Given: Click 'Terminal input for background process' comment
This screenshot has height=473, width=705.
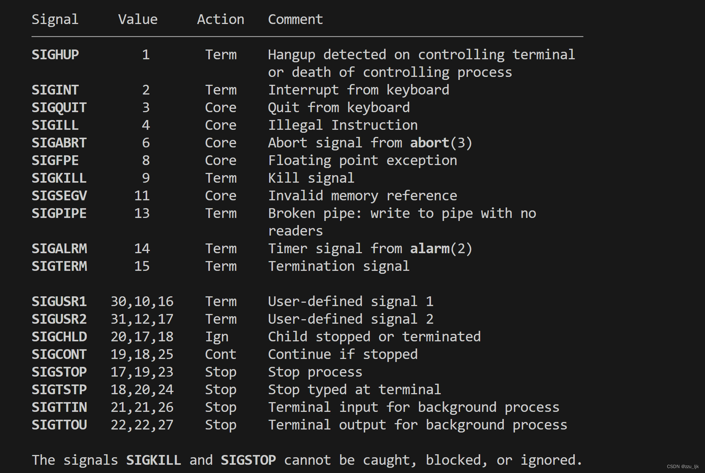Looking at the screenshot, I should point(414,407).
